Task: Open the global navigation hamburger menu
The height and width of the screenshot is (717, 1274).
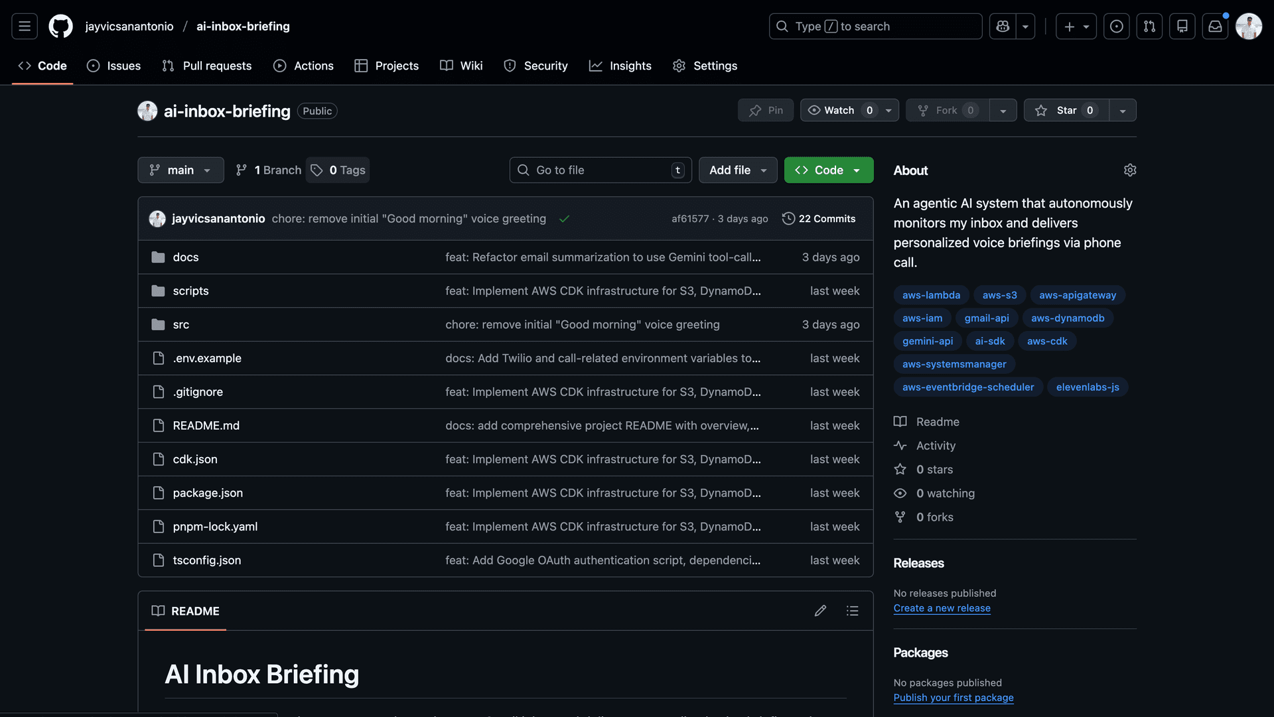Action: (24, 27)
